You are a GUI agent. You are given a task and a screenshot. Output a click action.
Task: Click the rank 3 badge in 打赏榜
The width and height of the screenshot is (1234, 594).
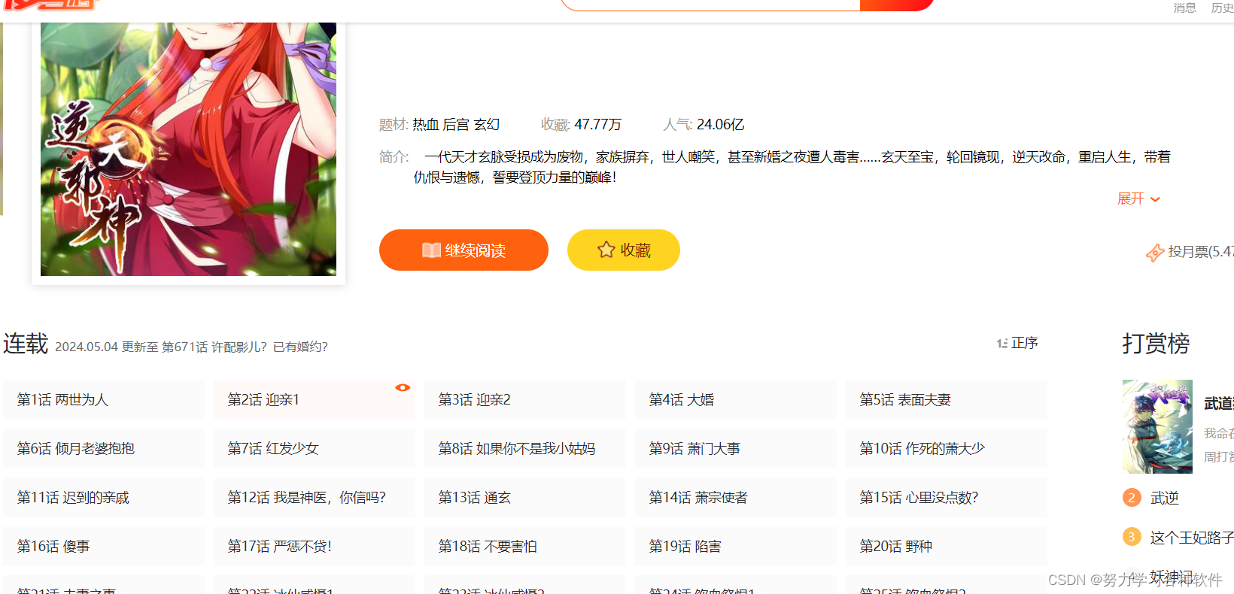pyautogui.click(x=1132, y=537)
